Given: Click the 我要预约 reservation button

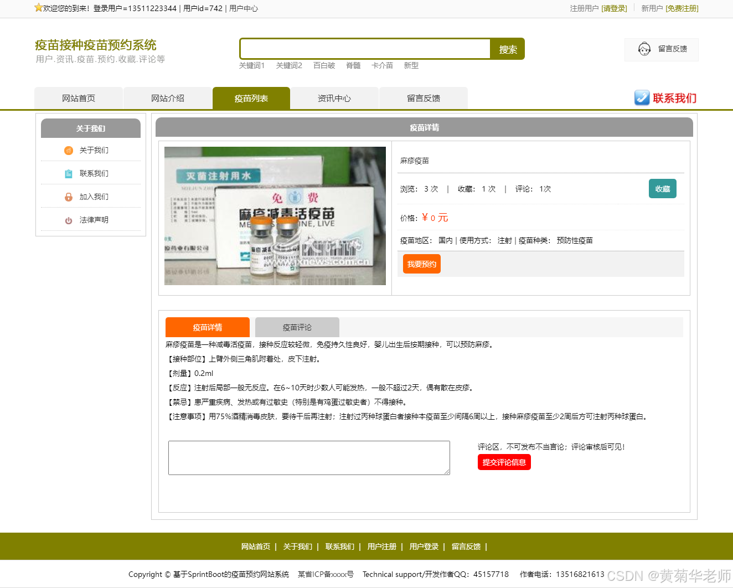Looking at the screenshot, I should point(421,264).
